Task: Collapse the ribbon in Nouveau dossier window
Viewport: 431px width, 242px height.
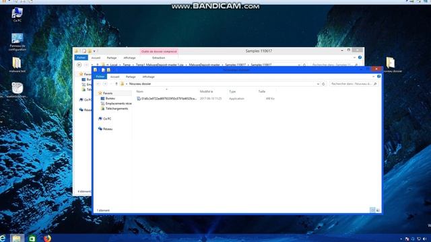Action: coord(374,77)
